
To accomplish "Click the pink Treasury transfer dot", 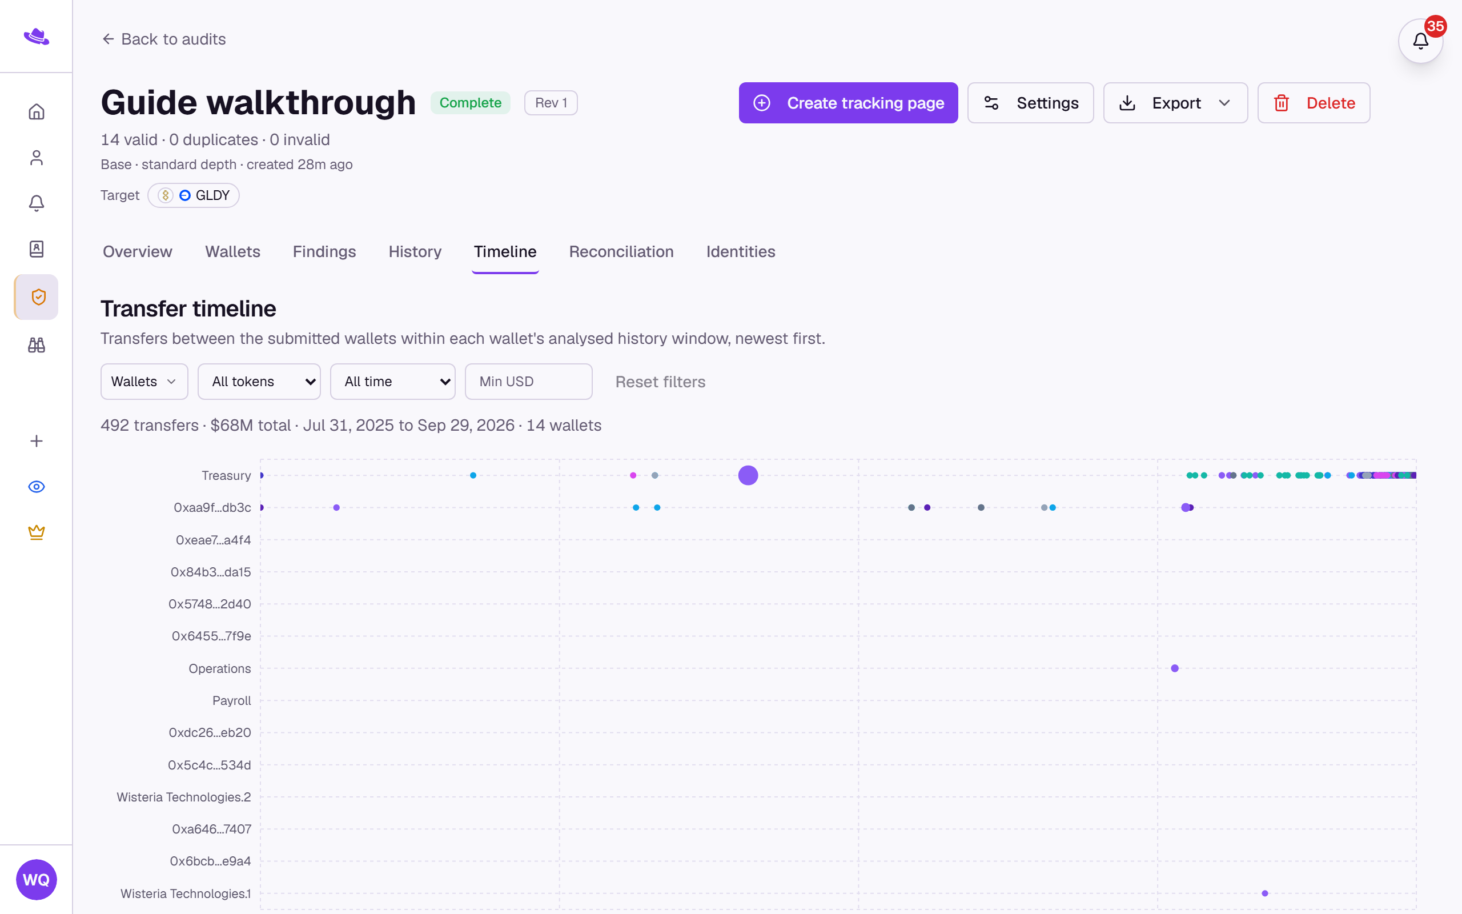I will tap(633, 475).
